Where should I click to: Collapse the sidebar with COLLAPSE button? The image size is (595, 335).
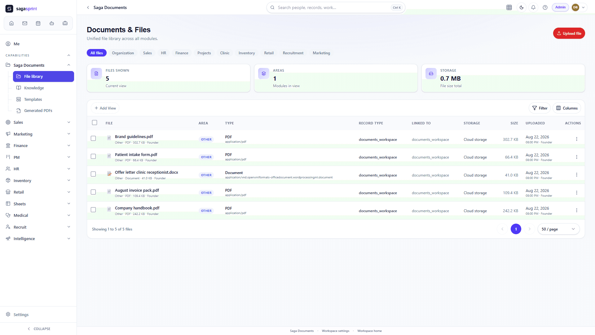click(38, 329)
